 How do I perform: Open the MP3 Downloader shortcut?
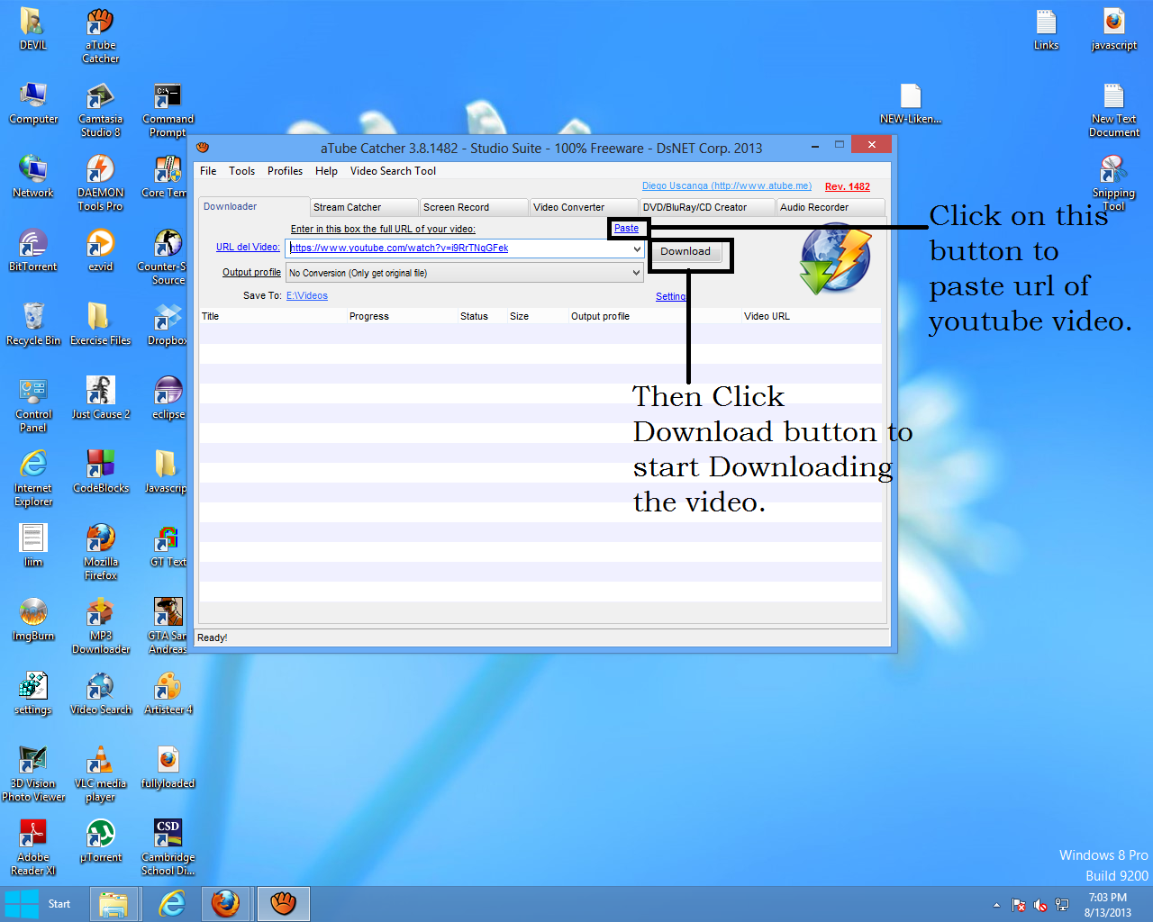(x=100, y=627)
